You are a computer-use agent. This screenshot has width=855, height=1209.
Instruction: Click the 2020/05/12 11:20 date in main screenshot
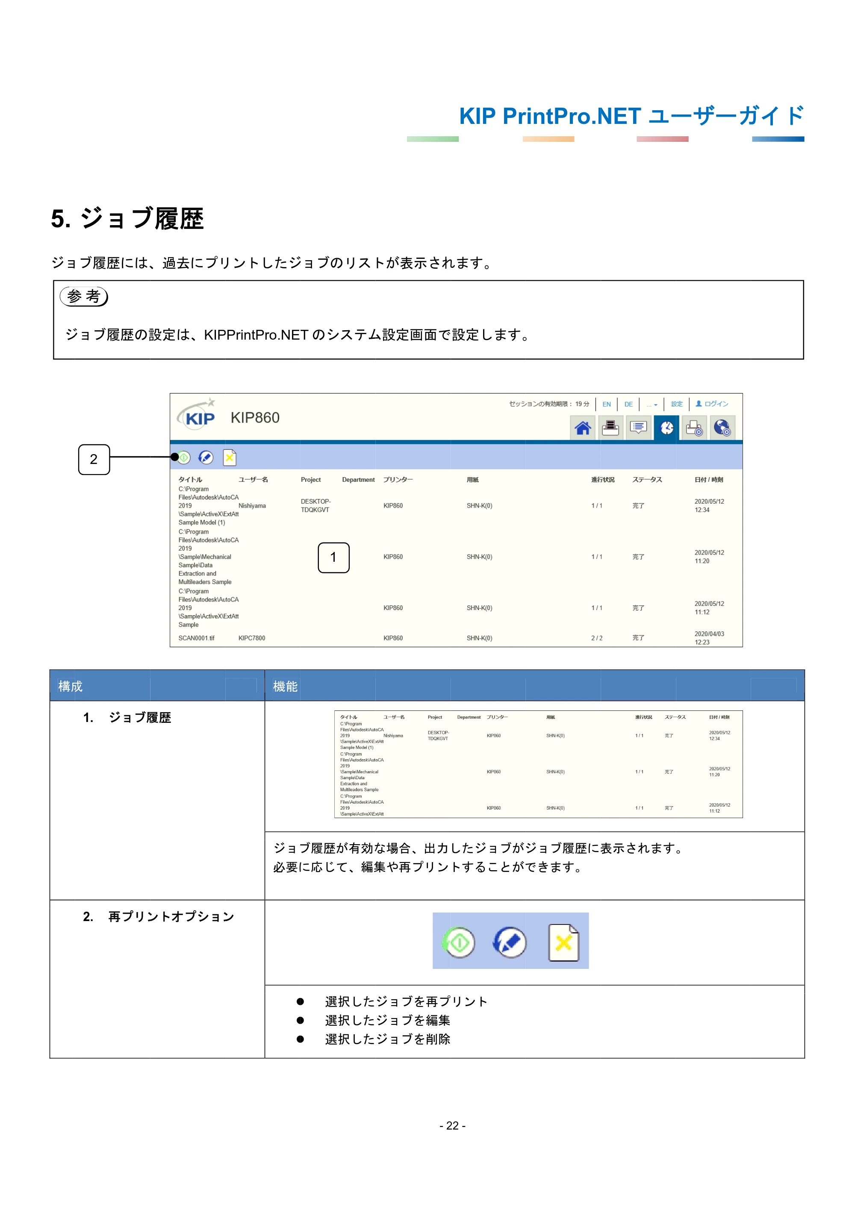tap(709, 557)
